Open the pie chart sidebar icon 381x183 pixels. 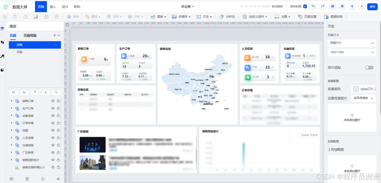[2, 70]
